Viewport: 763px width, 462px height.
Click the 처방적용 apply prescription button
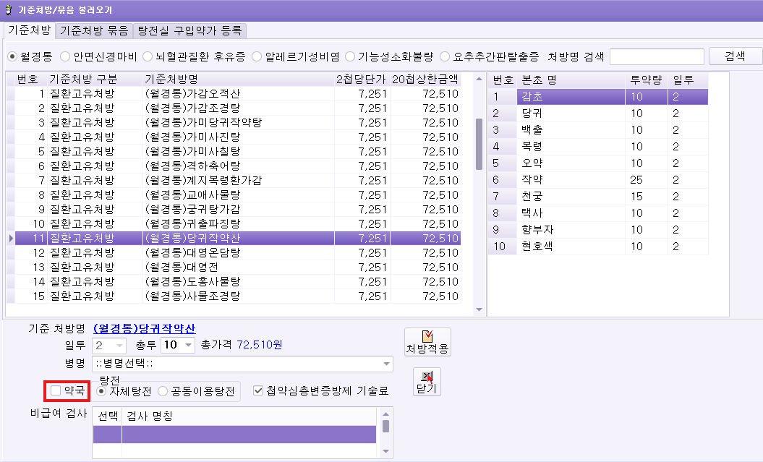(x=427, y=342)
